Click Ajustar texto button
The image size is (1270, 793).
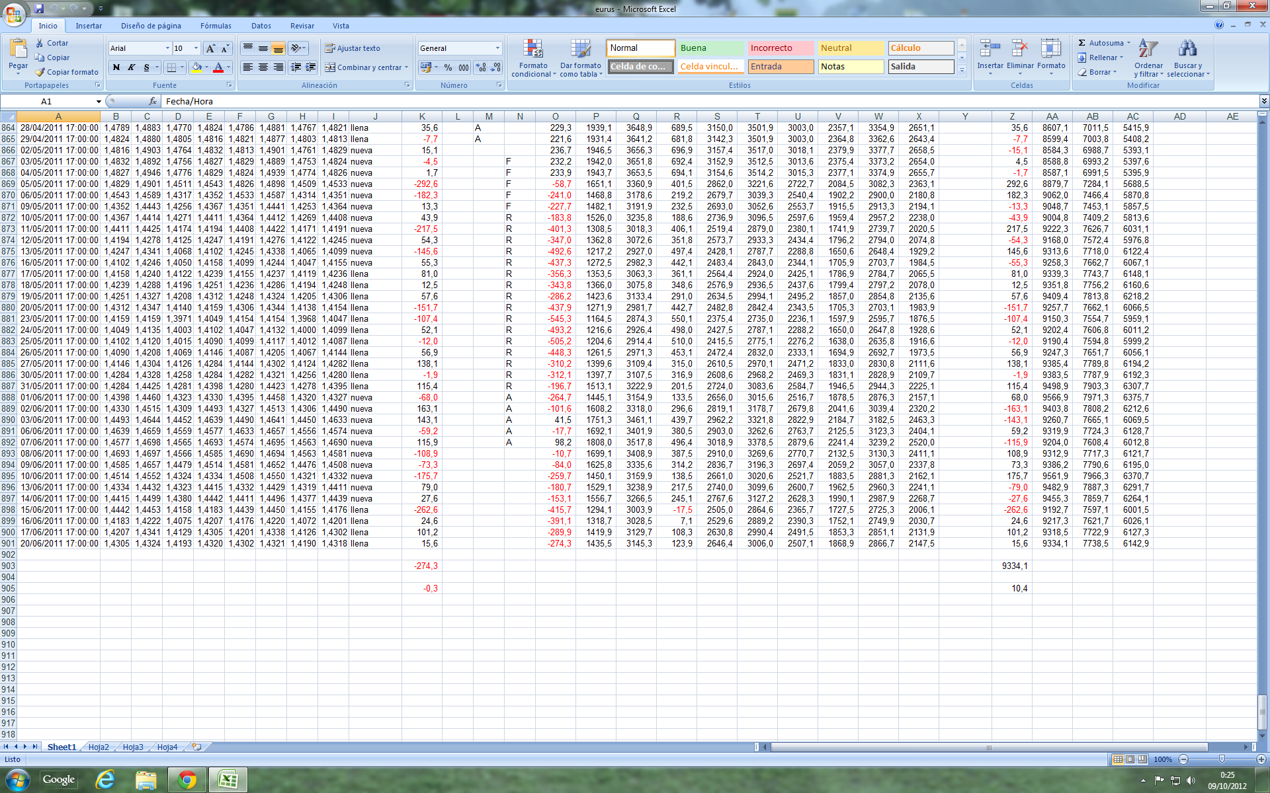click(x=352, y=48)
